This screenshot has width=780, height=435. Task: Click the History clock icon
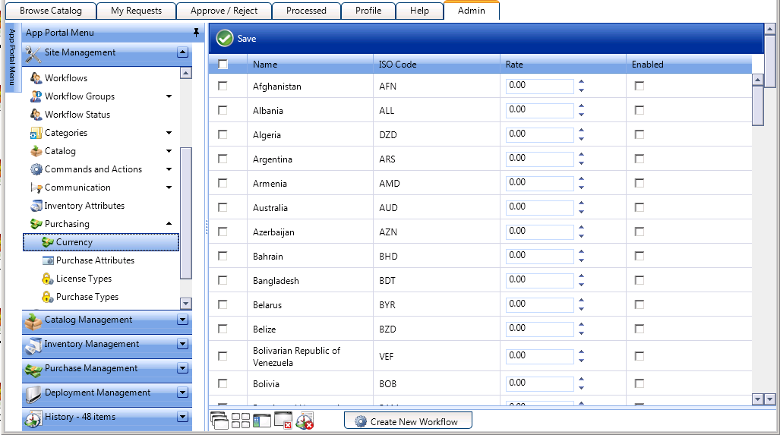33,419
